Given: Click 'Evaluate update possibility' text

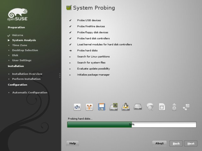Looking at the screenshot, I should 93,69.
